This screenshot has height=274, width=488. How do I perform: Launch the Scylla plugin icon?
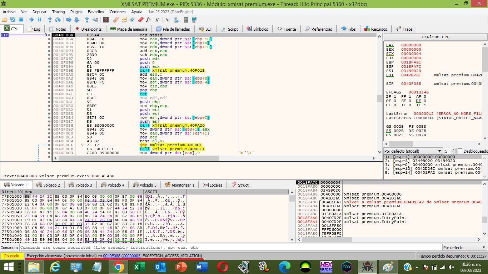pos(106,20)
